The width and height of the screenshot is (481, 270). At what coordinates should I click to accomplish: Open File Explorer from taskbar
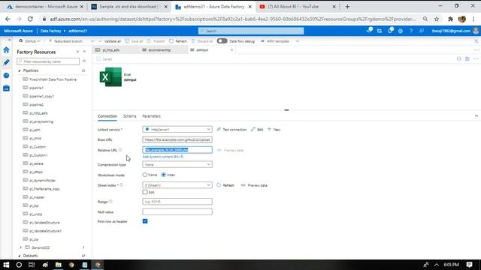point(59,265)
